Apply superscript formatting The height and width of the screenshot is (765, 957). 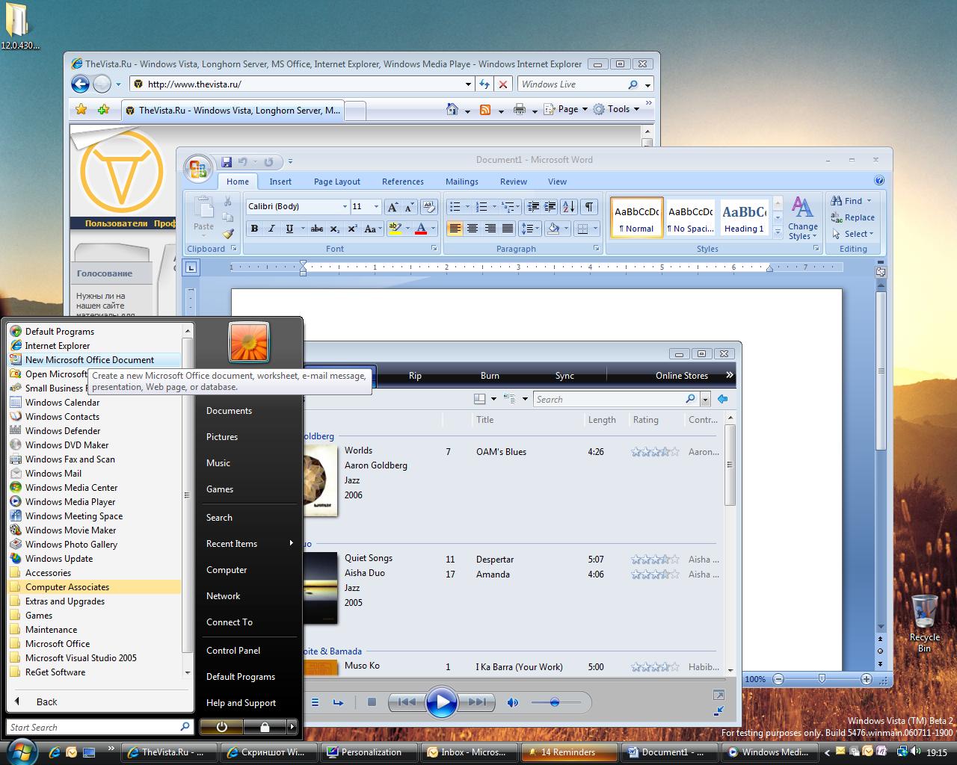352,229
